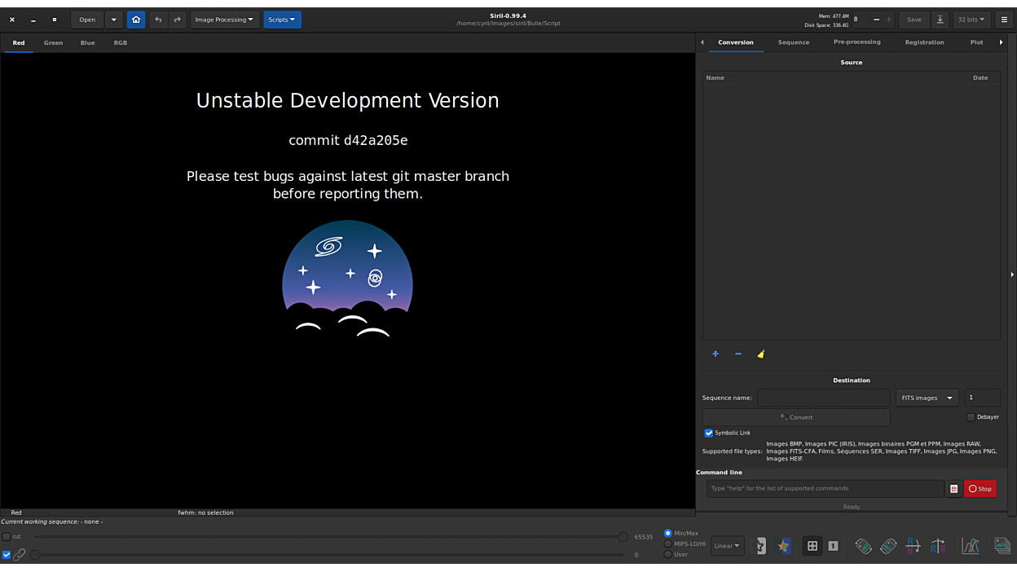
Task: Select the MIPS-LO/HI radio button
Action: click(668, 543)
